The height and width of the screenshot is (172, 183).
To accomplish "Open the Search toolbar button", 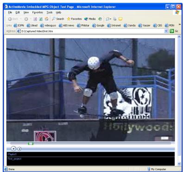I will pyautogui.click(x=58, y=19).
